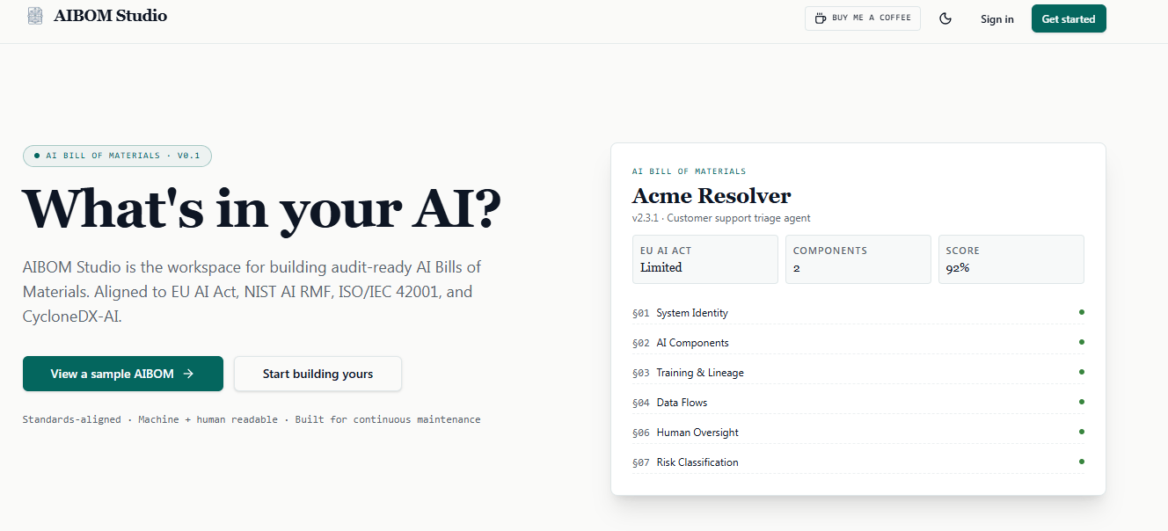This screenshot has height=531, width=1168.
Task: Select the §04 Data Flows row
Action: pos(858,403)
